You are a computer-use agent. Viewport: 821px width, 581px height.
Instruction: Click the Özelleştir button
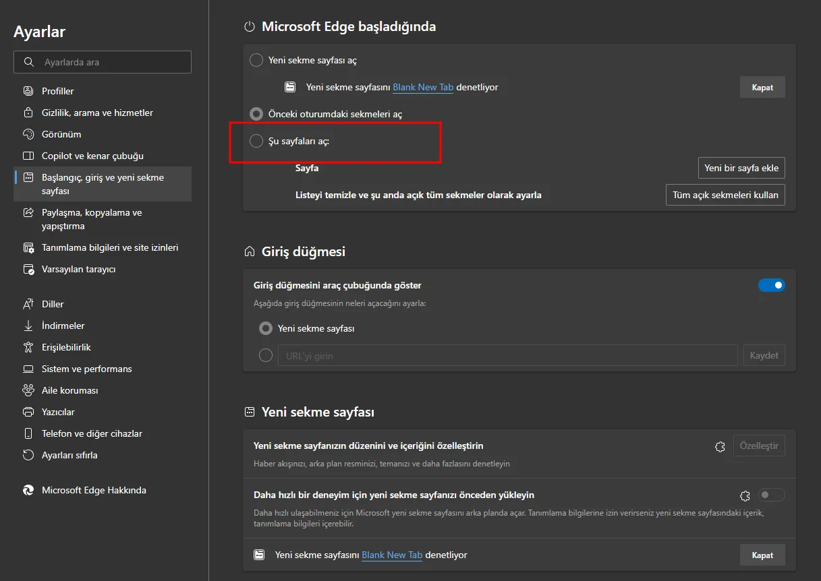point(759,446)
